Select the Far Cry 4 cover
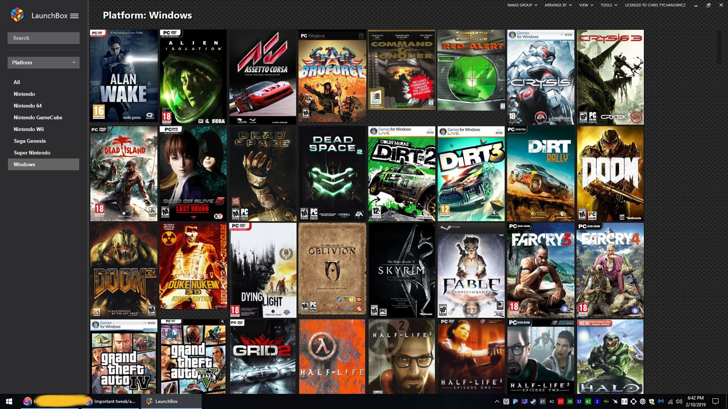This screenshot has width=728, height=409. [x=610, y=270]
